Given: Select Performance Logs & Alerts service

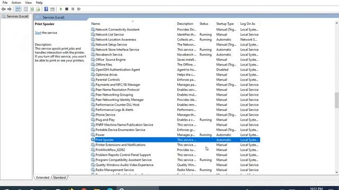Looking at the screenshot, I should (x=175, y=110).
